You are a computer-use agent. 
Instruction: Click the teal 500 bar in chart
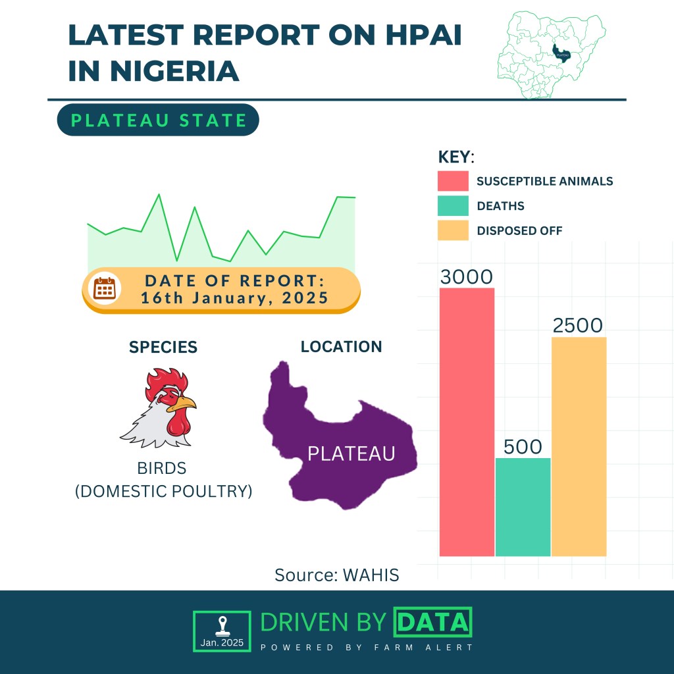[x=523, y=507]
